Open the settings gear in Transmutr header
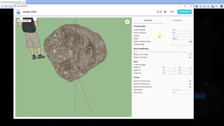This screenshot has width=224, height=126. click(x=165, y=12)
